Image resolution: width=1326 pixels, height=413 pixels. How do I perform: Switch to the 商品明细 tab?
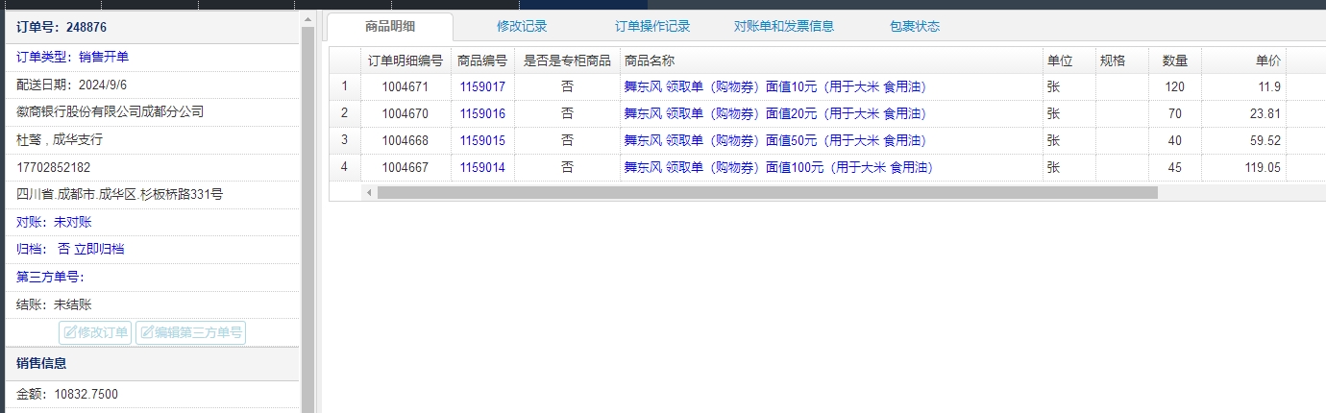pos(389,26)
